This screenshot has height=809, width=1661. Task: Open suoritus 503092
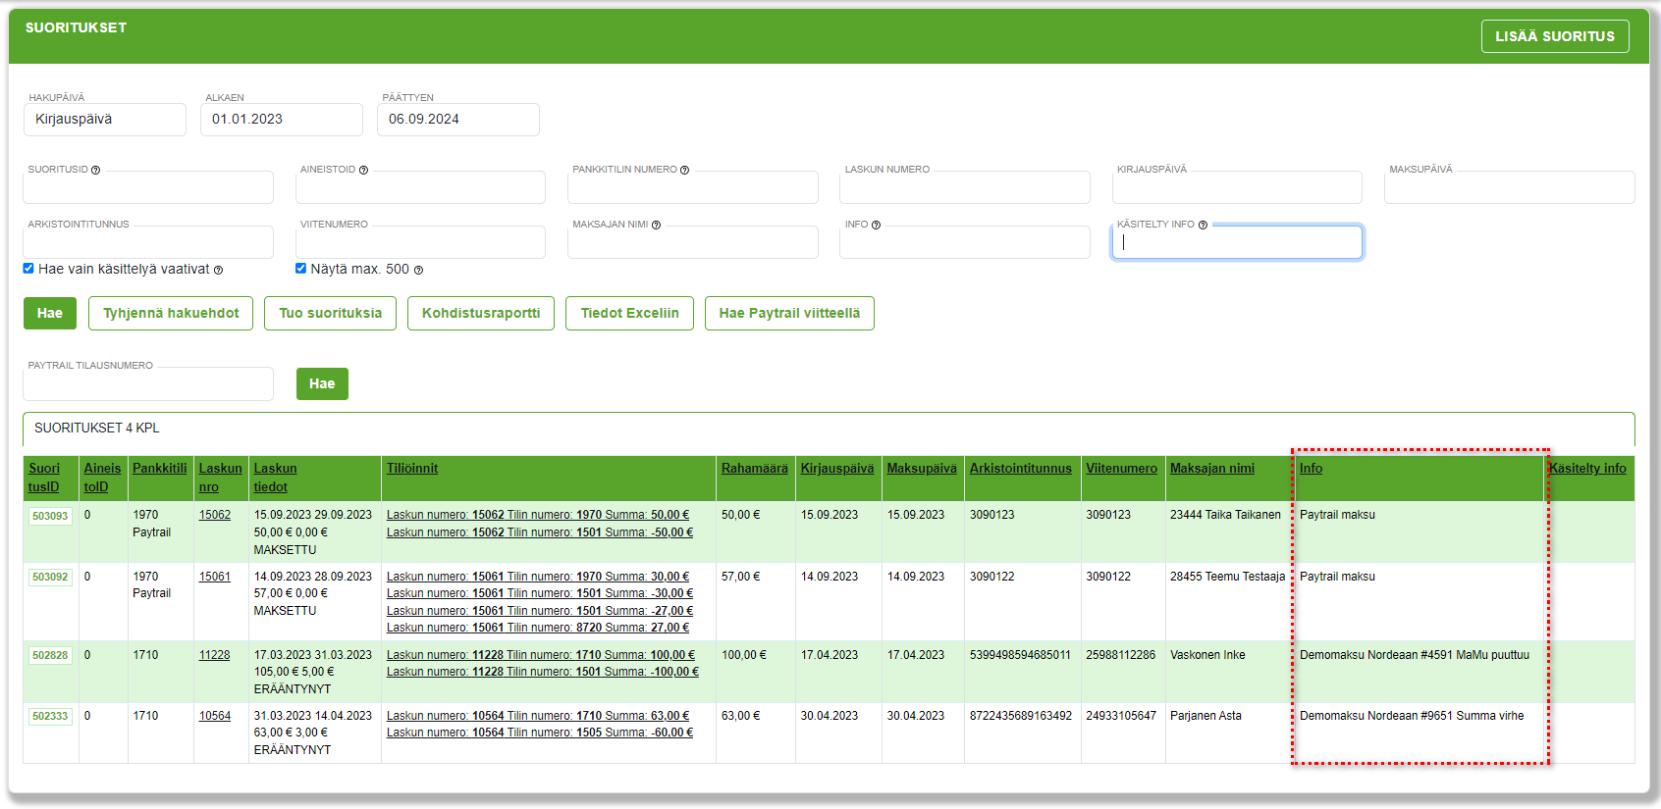(x=50, y=577)
